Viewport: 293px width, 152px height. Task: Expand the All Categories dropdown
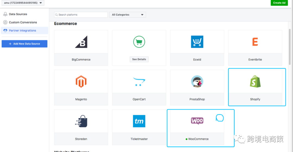click(128, 15)
